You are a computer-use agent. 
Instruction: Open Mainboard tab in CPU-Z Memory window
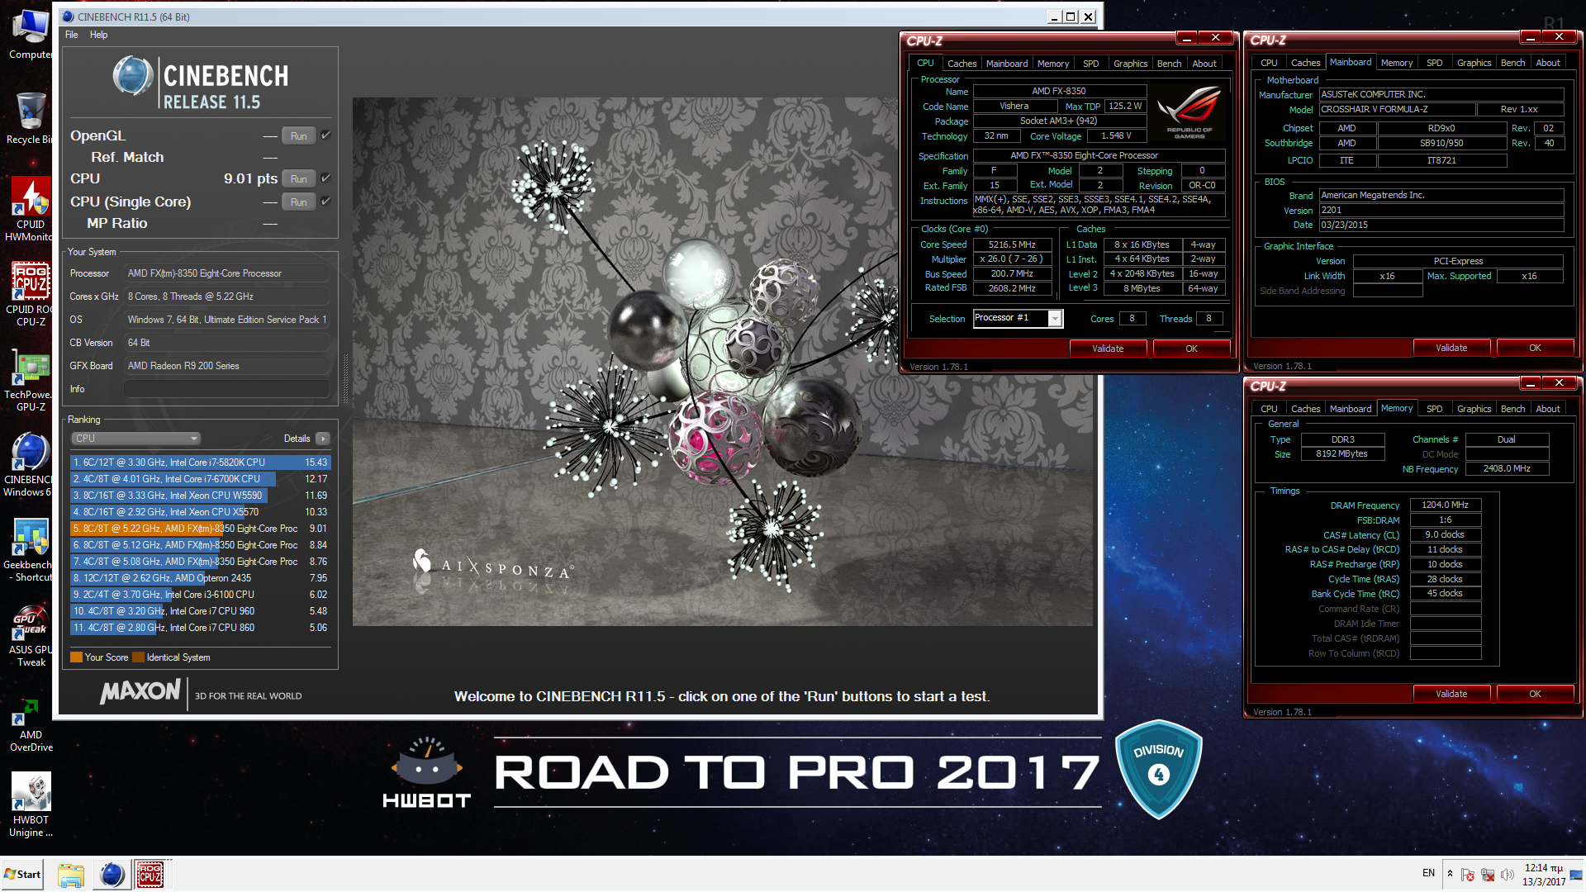(x=1351, y=409)
